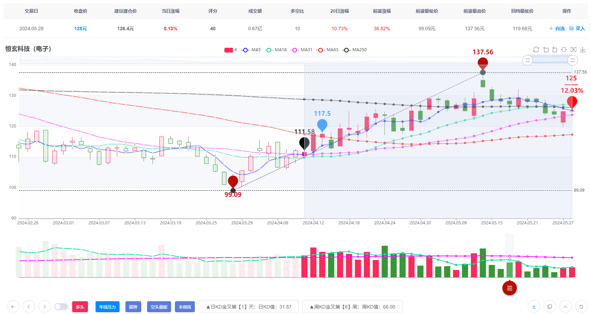Click the 99.09 low price red marker
Image resolution: width=591 pixels, height=314 pixels.
233,182
